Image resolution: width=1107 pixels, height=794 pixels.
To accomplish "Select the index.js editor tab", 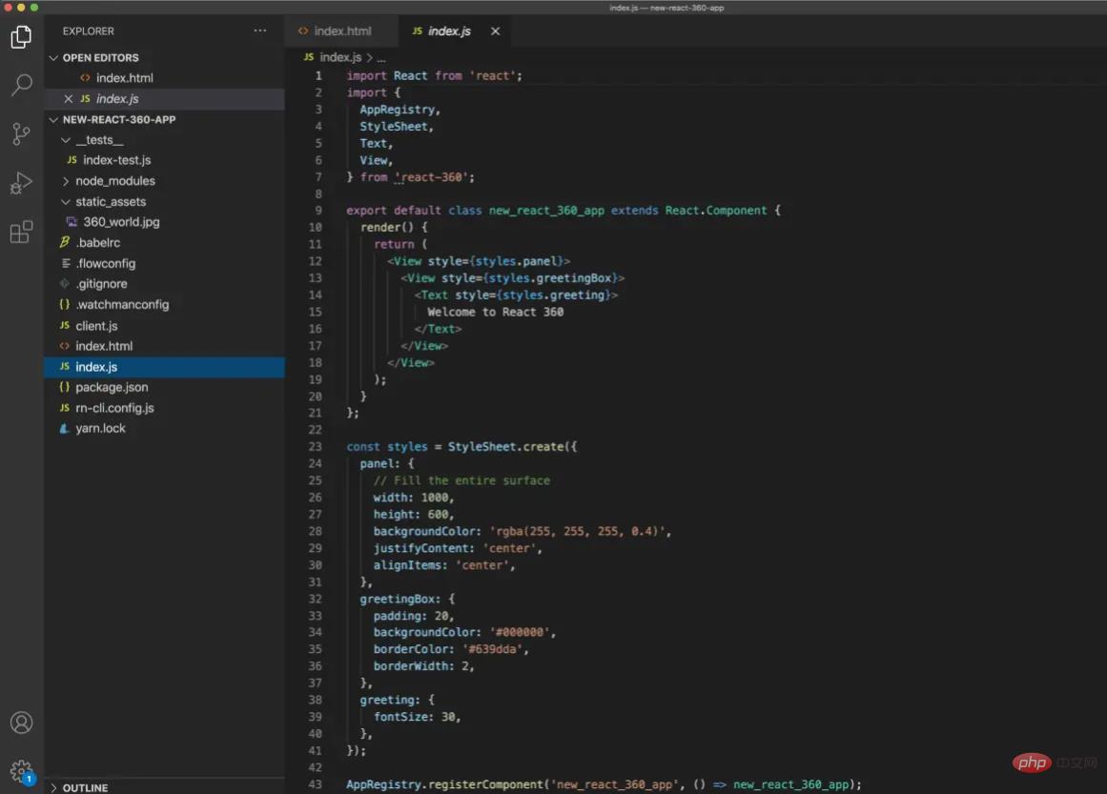I will click(x=448, y=31).
